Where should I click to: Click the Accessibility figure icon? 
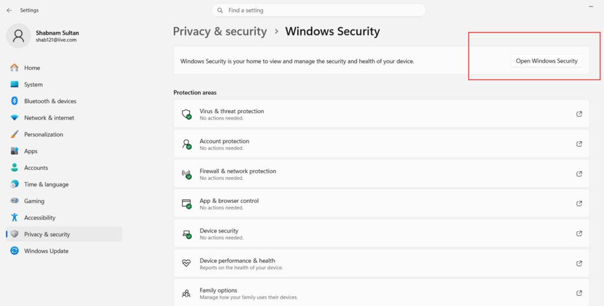(14, 218)
